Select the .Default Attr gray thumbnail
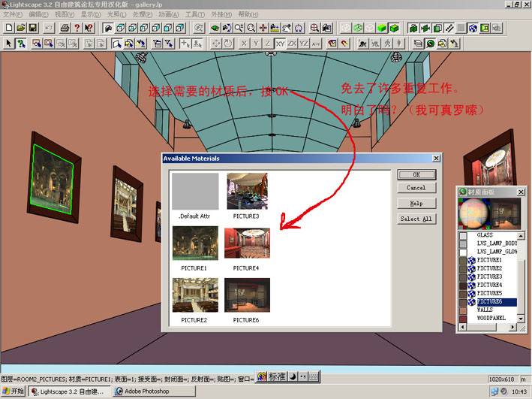The image size is (532, 399). 195,191
